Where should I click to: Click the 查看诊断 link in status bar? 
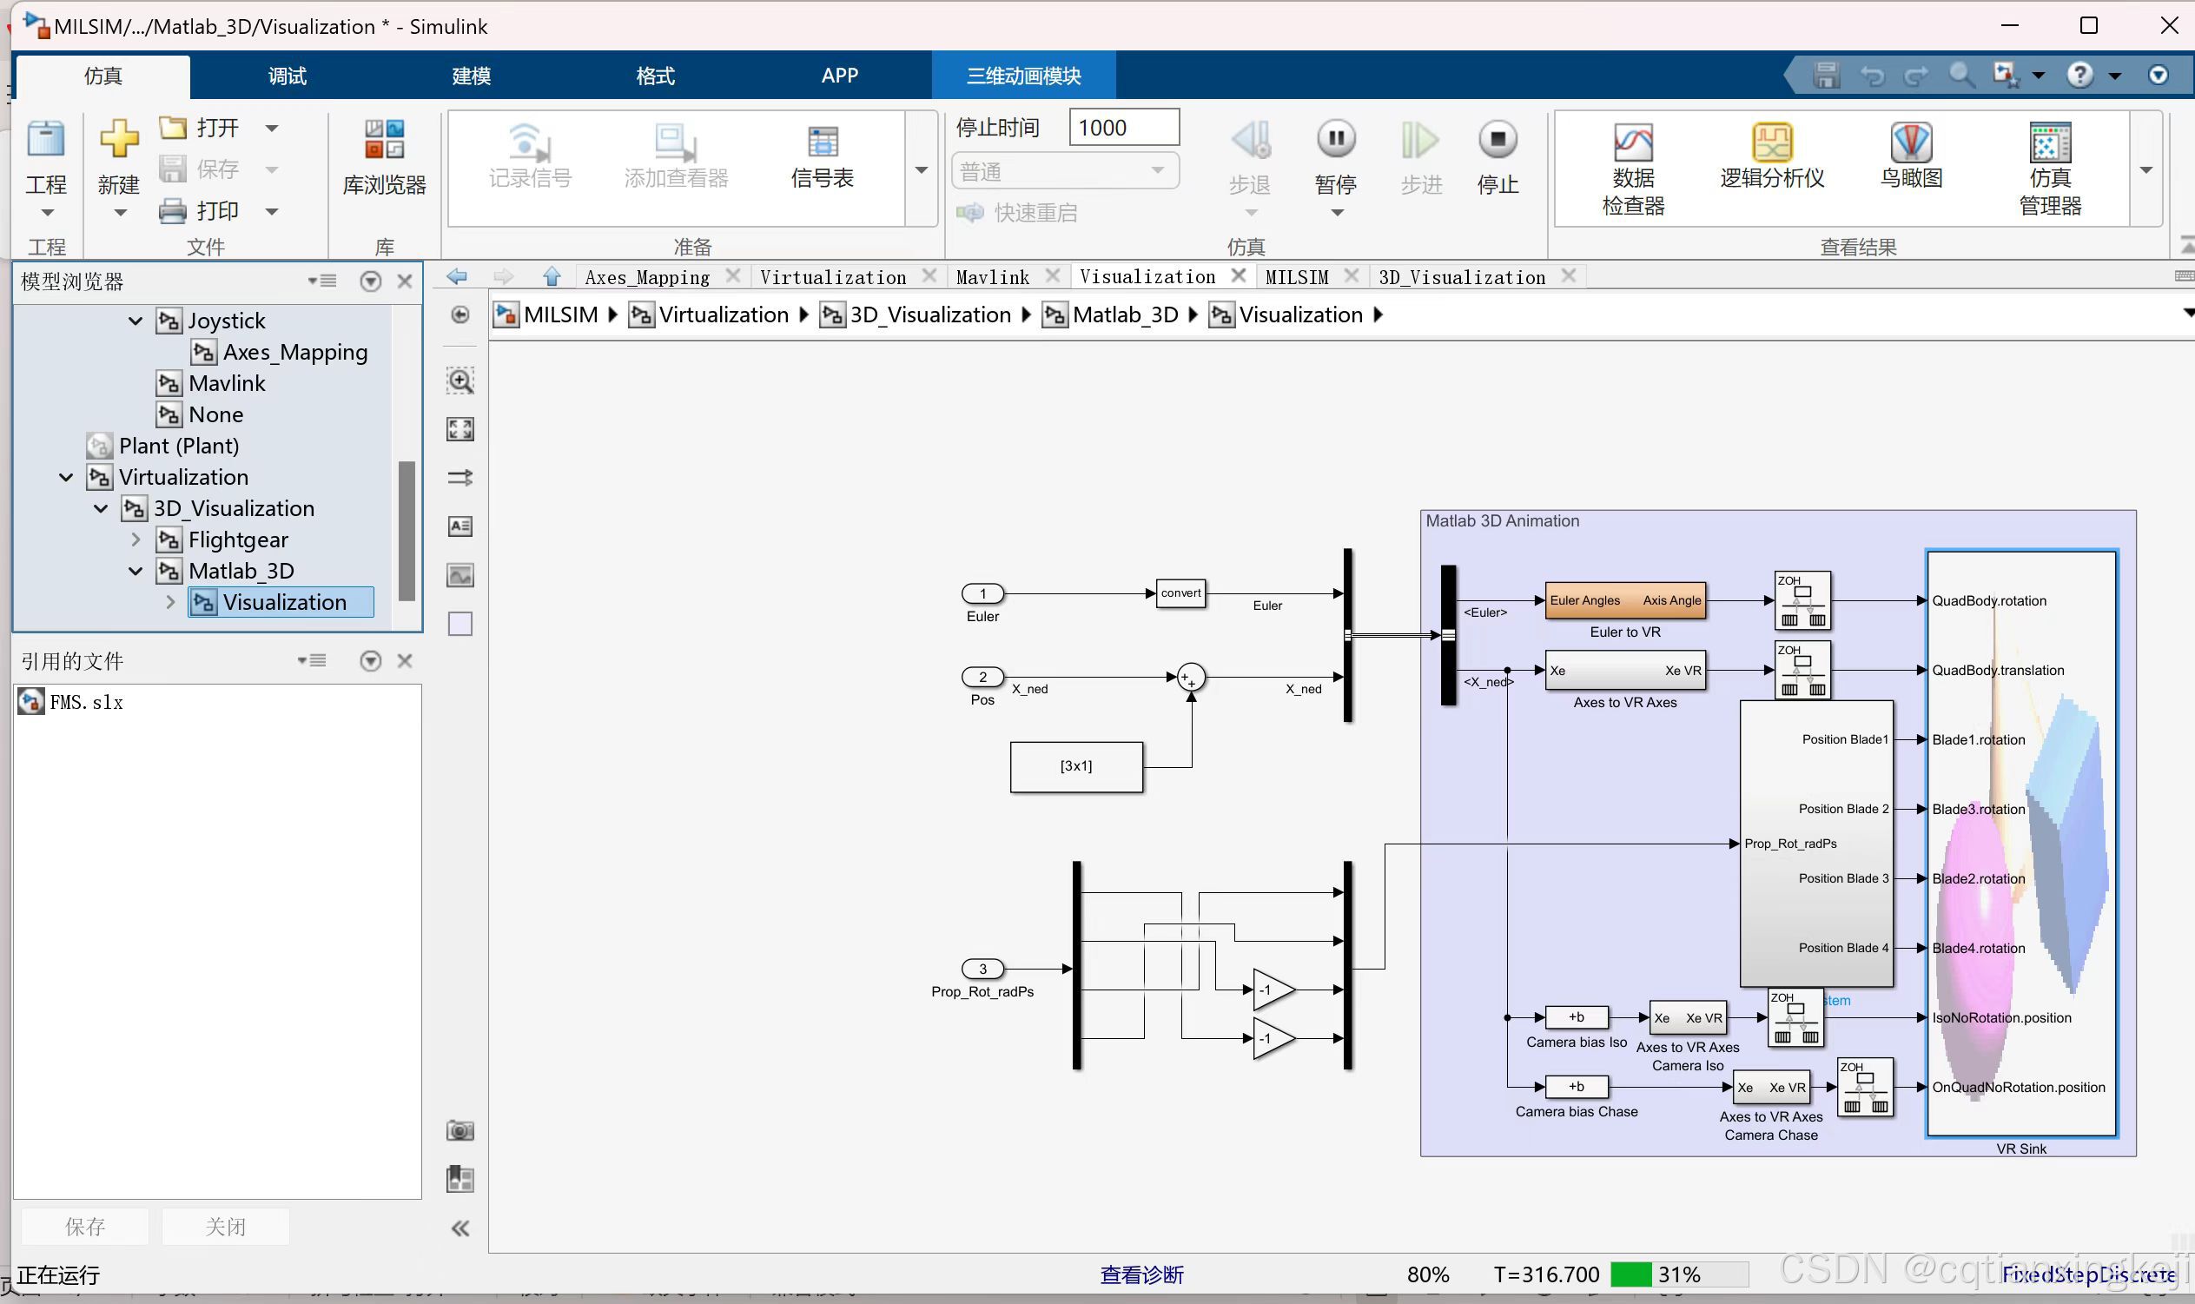(x=1142, y=1275)
